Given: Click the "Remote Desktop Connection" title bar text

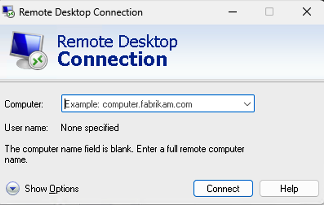Looking at the screenshot, I should (x=81, y=12).
